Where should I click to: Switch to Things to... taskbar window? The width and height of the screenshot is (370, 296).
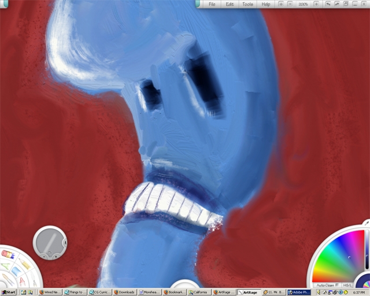(76, 292)
